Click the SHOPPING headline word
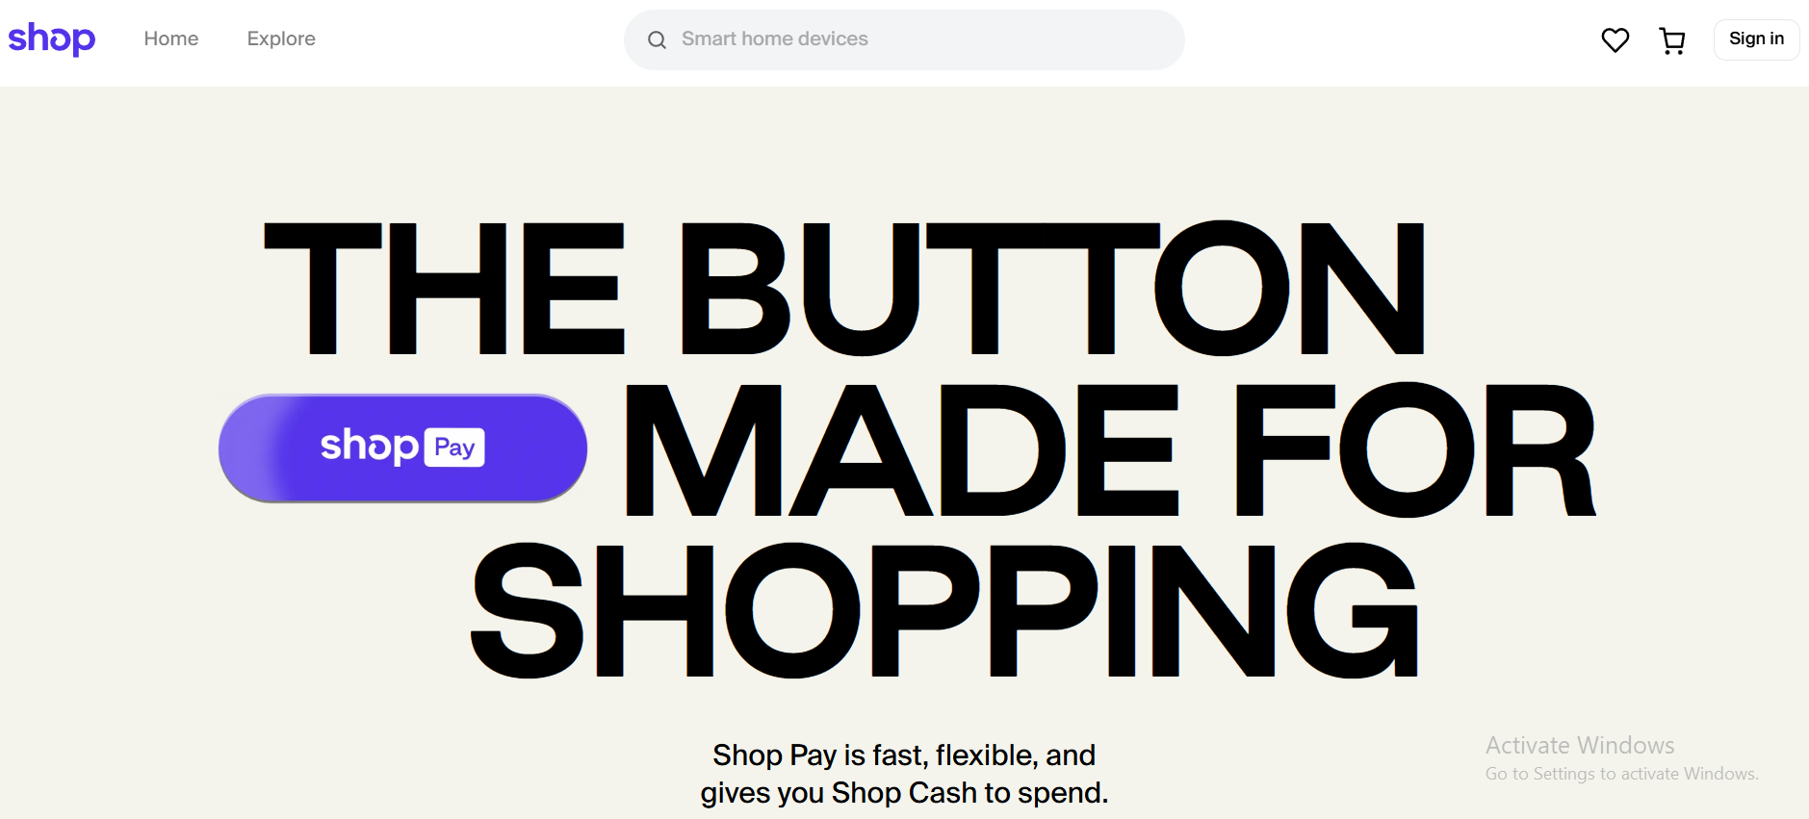 pos(944,610)
